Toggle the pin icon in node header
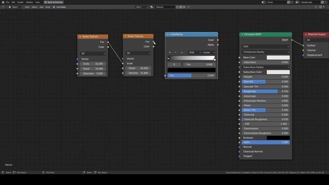 [x=189, y=7]
